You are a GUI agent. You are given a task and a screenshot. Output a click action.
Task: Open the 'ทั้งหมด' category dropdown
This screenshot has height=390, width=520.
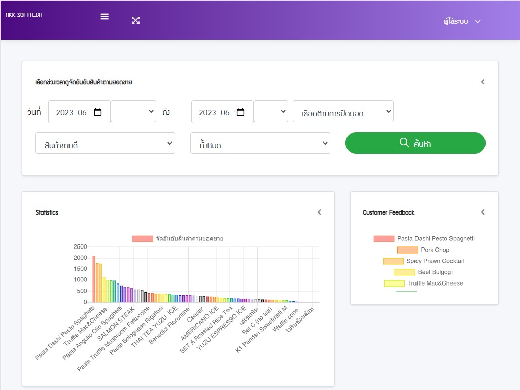(260, 144)
